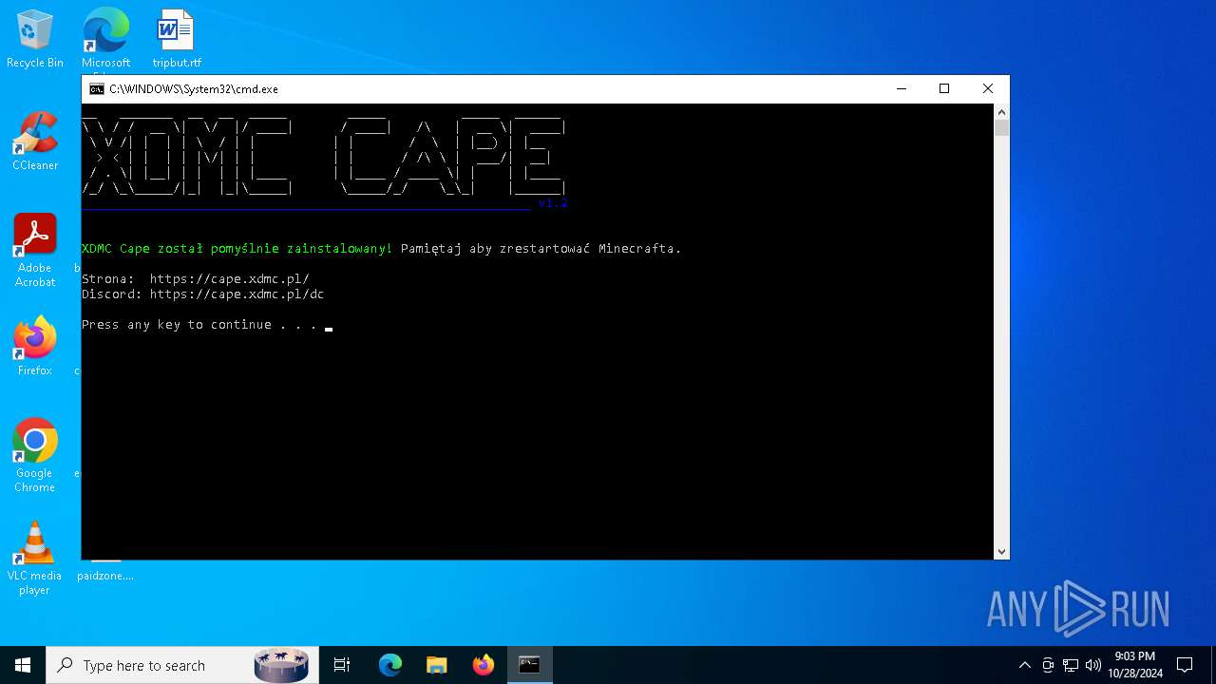The height and width of the screenshot is (684, 1216).
Task: Maximize the cmd.exe window
Action: pyautogui.click(x=944, y=89)
